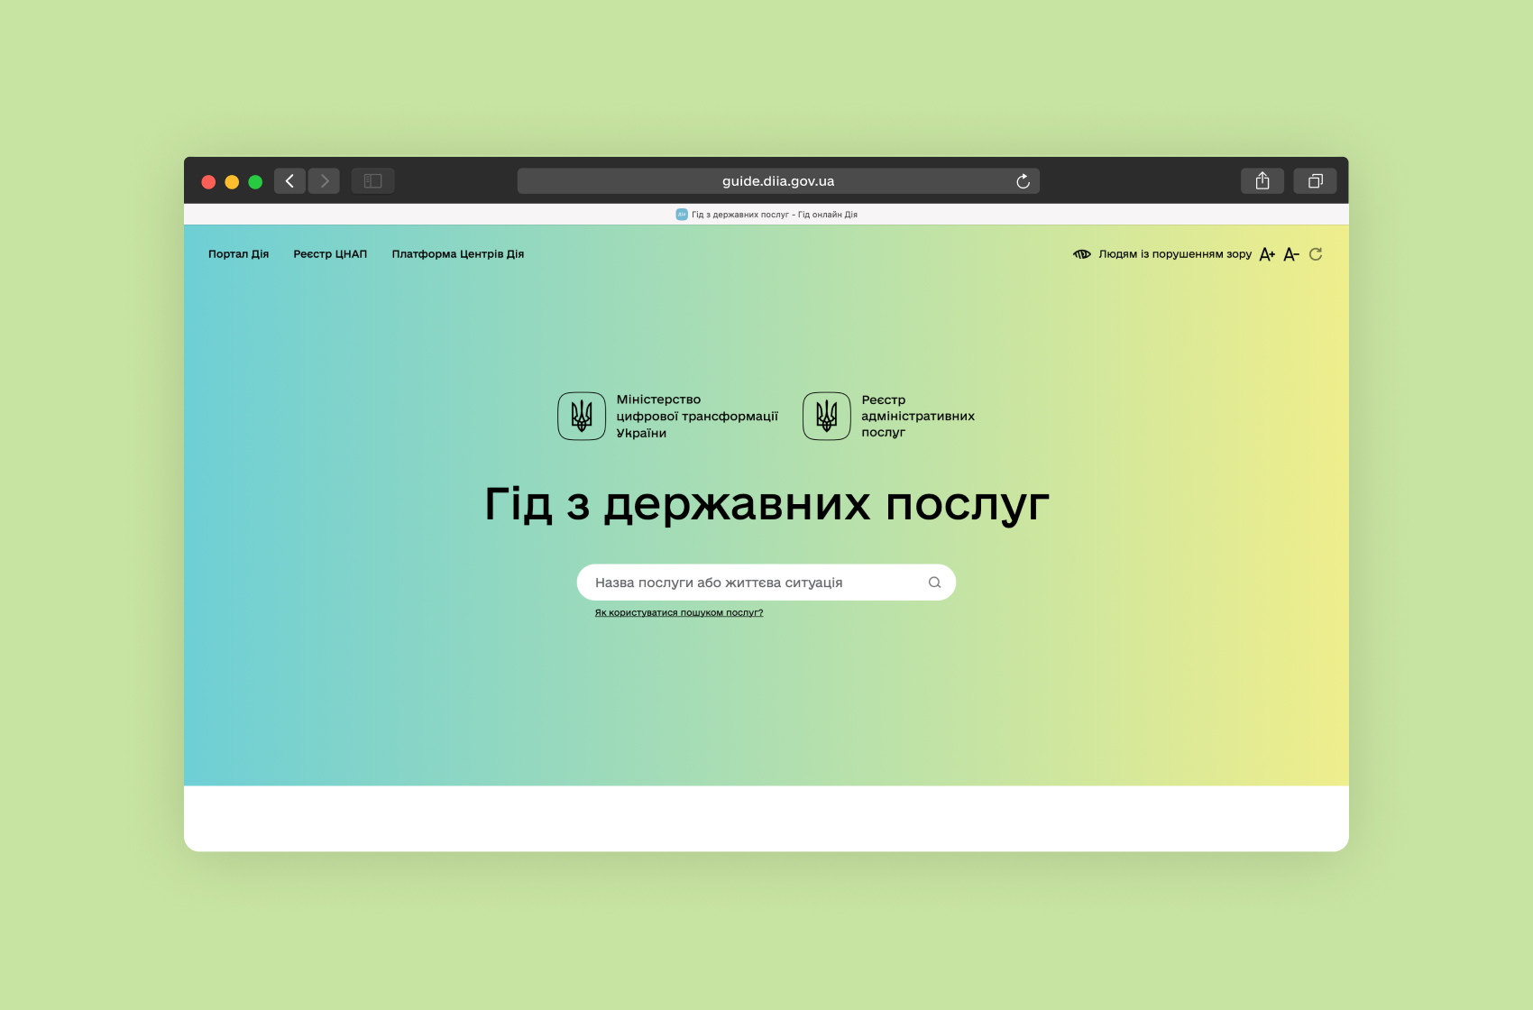
Task: Click the text 'Міністерство цифрової трансформації України'
Action: pyautogui.click(x=697, y=416)
